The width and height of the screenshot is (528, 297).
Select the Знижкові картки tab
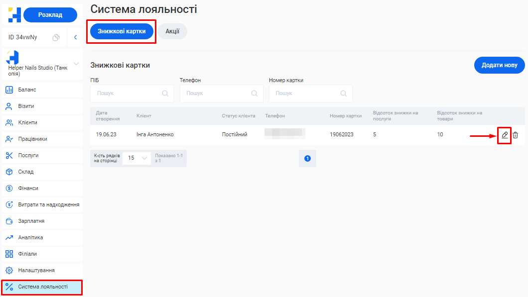[122, 31]
